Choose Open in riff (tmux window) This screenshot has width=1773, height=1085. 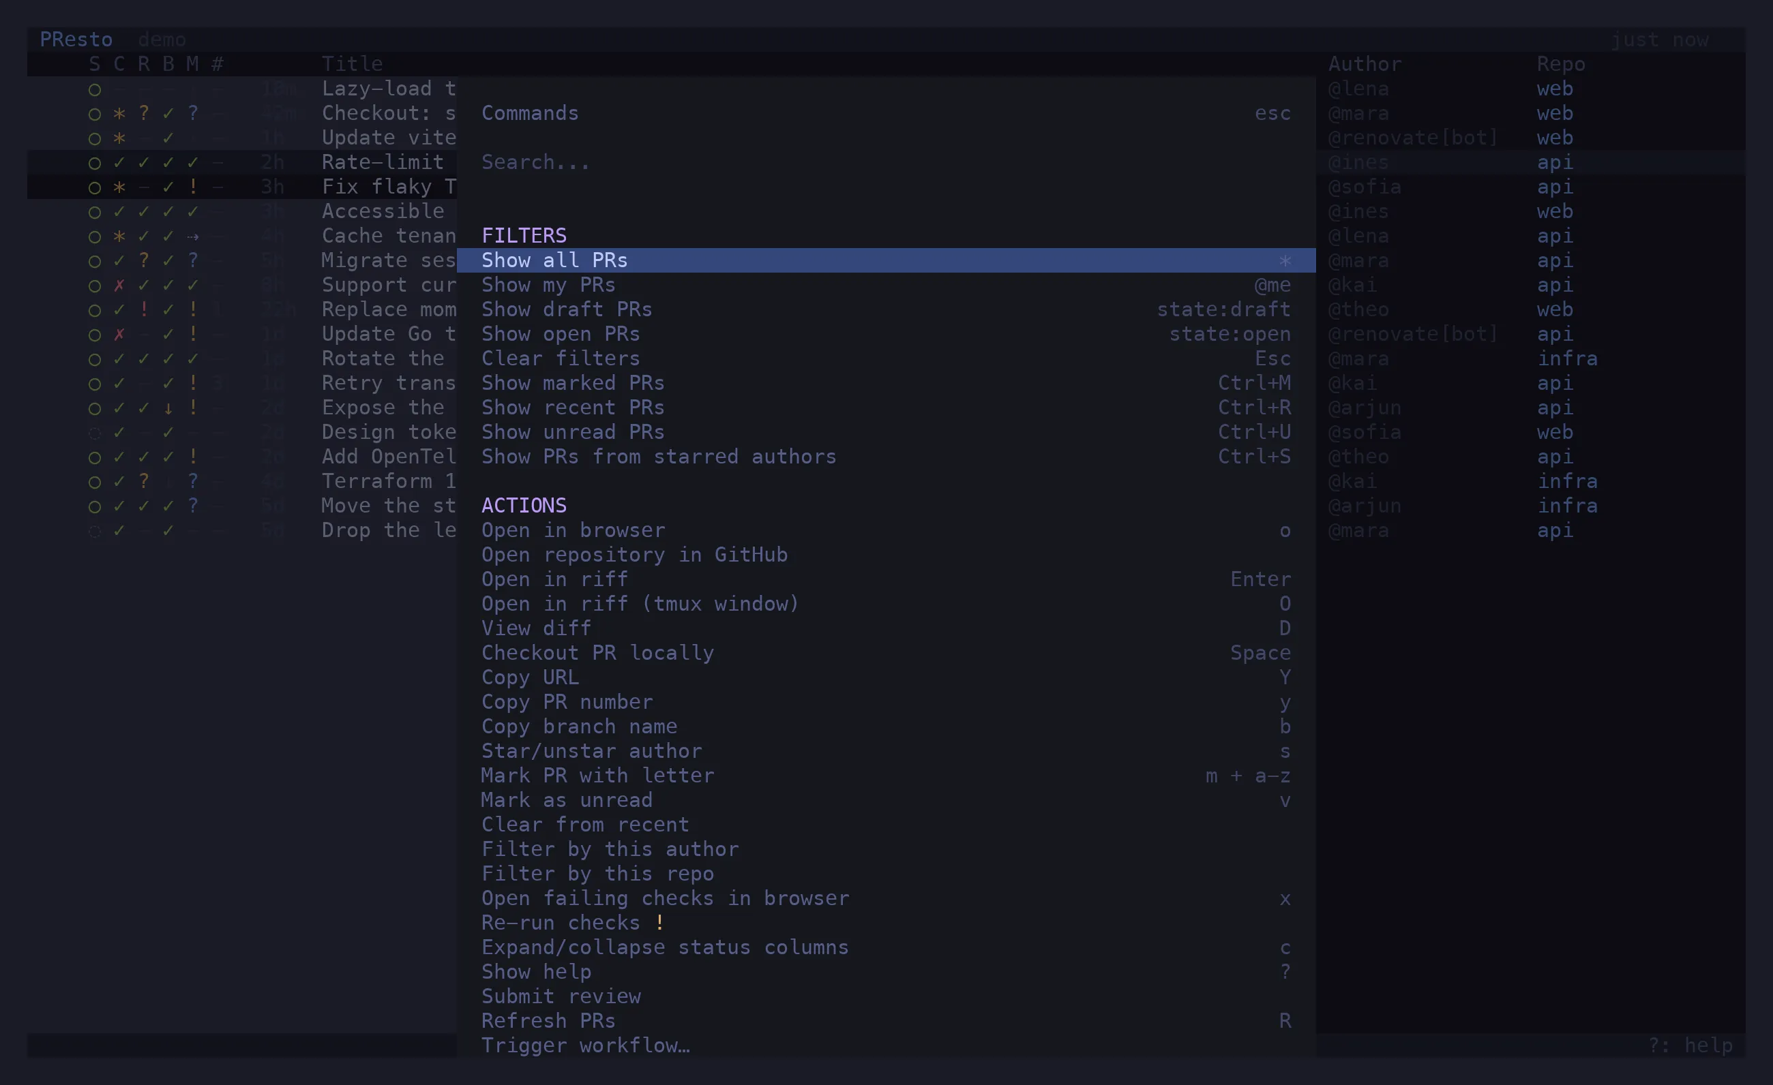(x=886, y=603)
